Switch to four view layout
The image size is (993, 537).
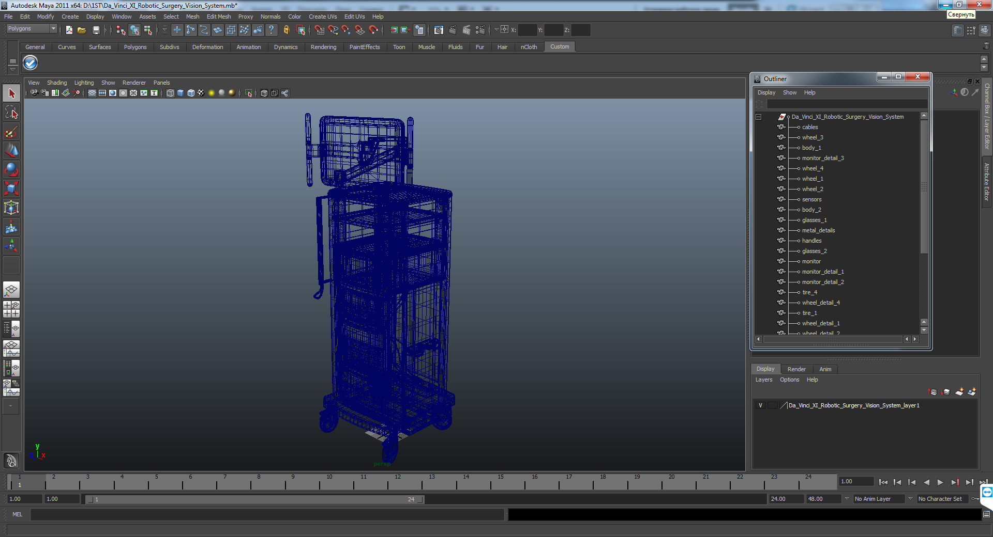point(11,309)
